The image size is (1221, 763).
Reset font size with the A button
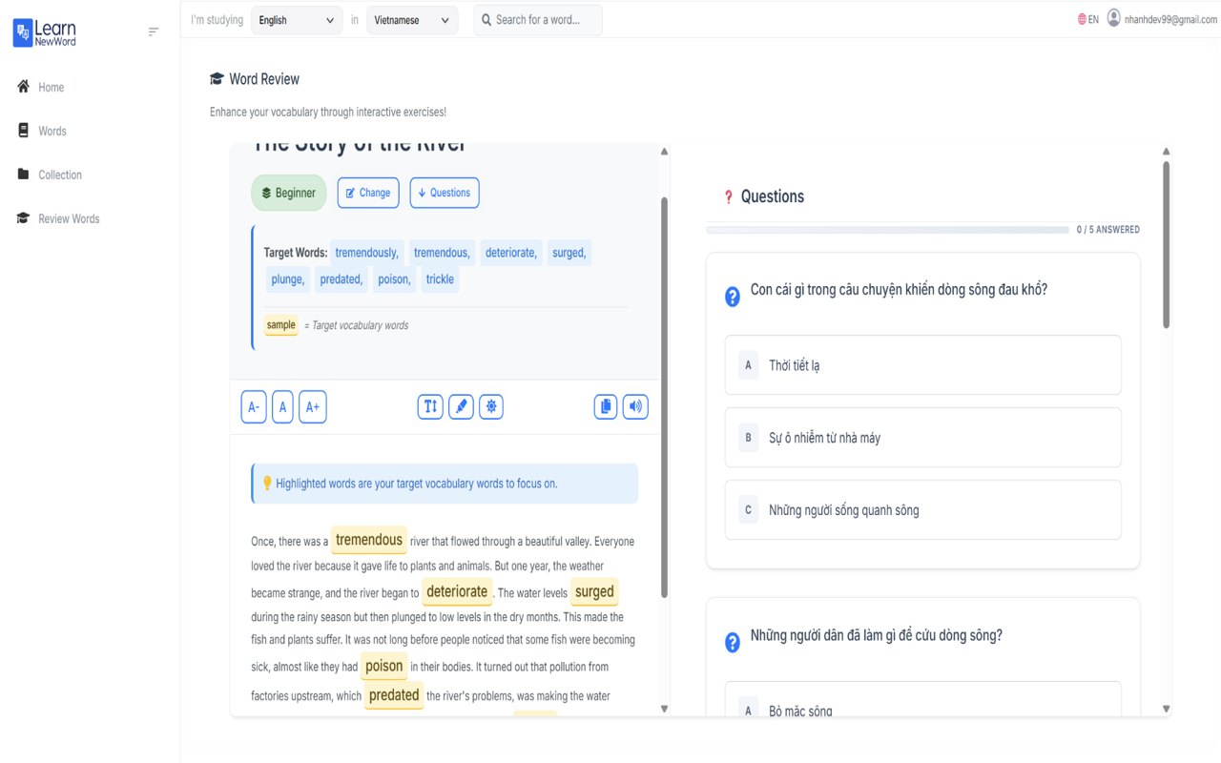point(282,407)
